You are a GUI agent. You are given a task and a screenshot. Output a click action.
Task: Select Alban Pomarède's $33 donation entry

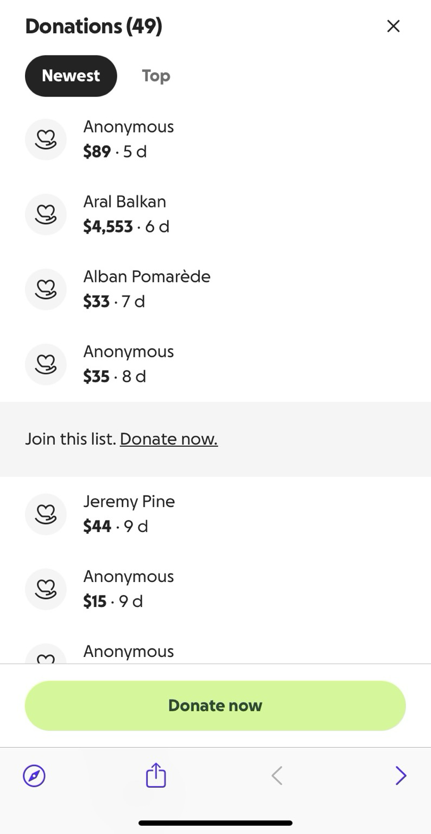(147, 289)
